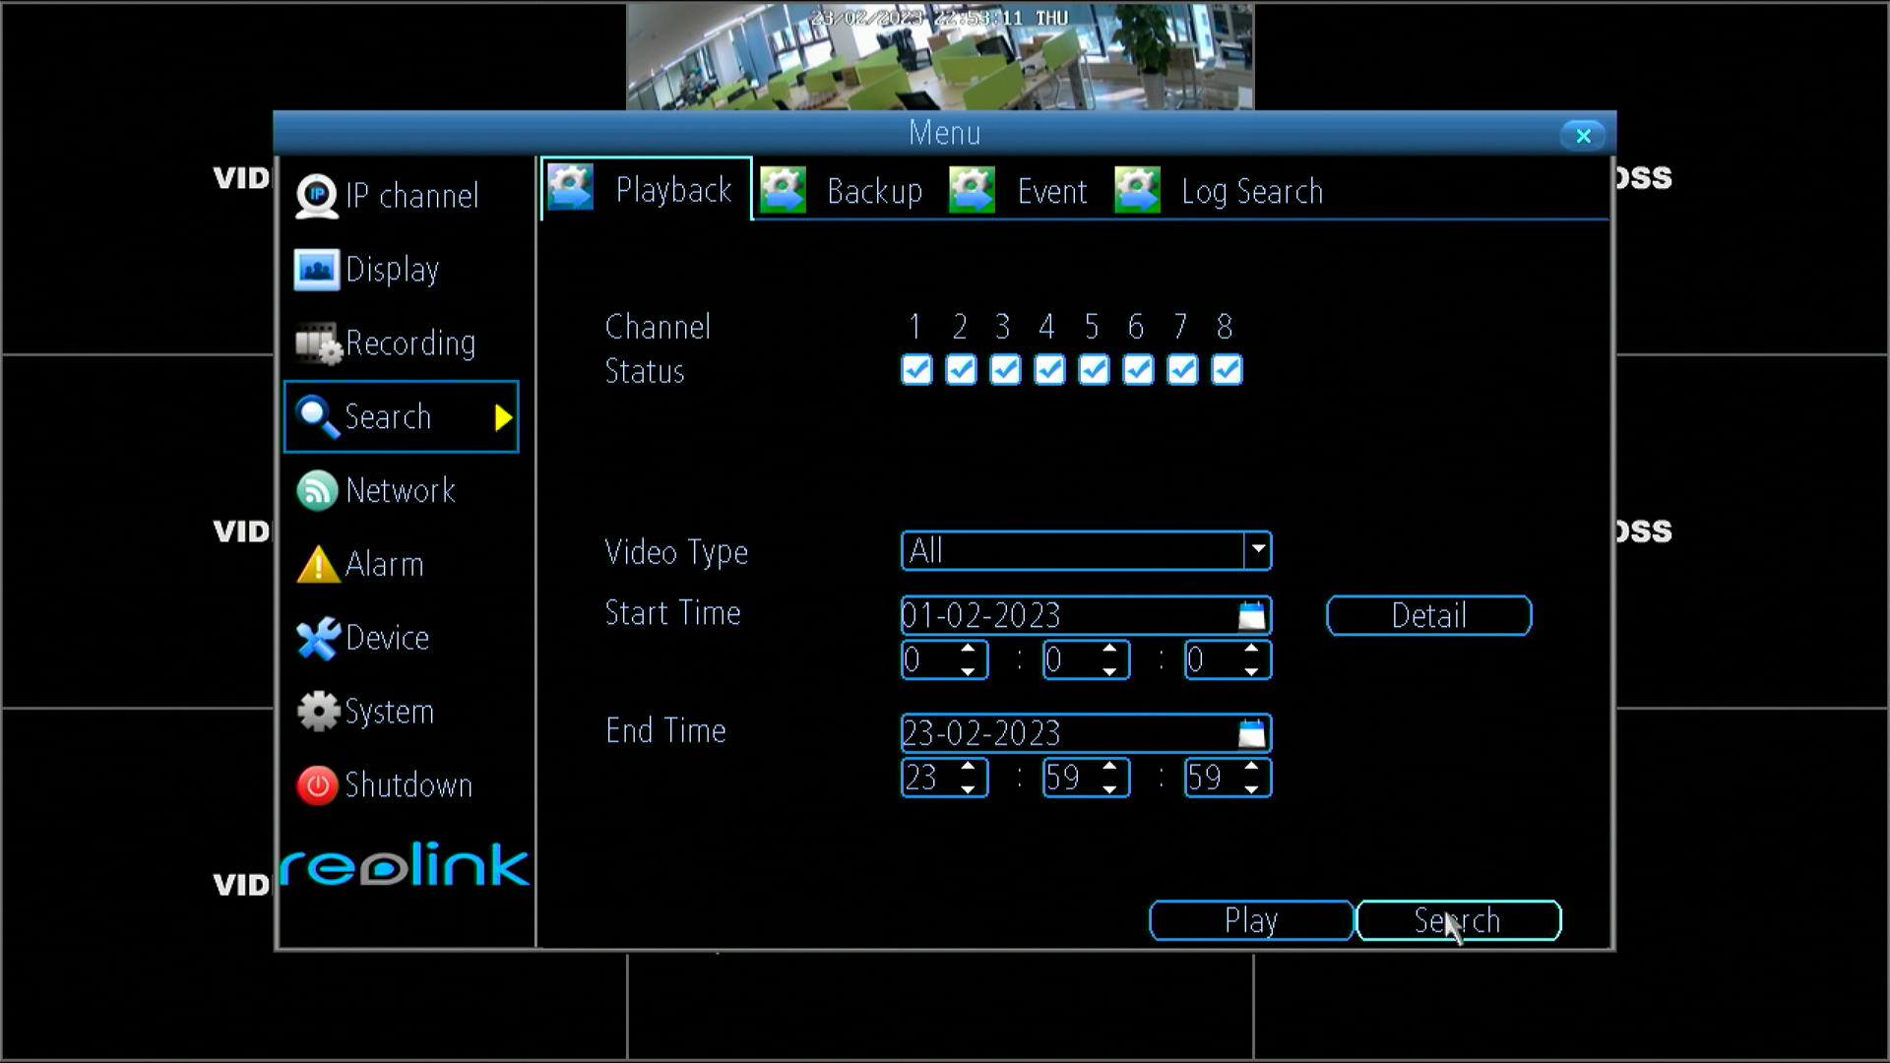The height and width of the screenshot is (1063, 1890).
Task: Decrease end time minutes with down arrow
Action: coord(1110,787)
